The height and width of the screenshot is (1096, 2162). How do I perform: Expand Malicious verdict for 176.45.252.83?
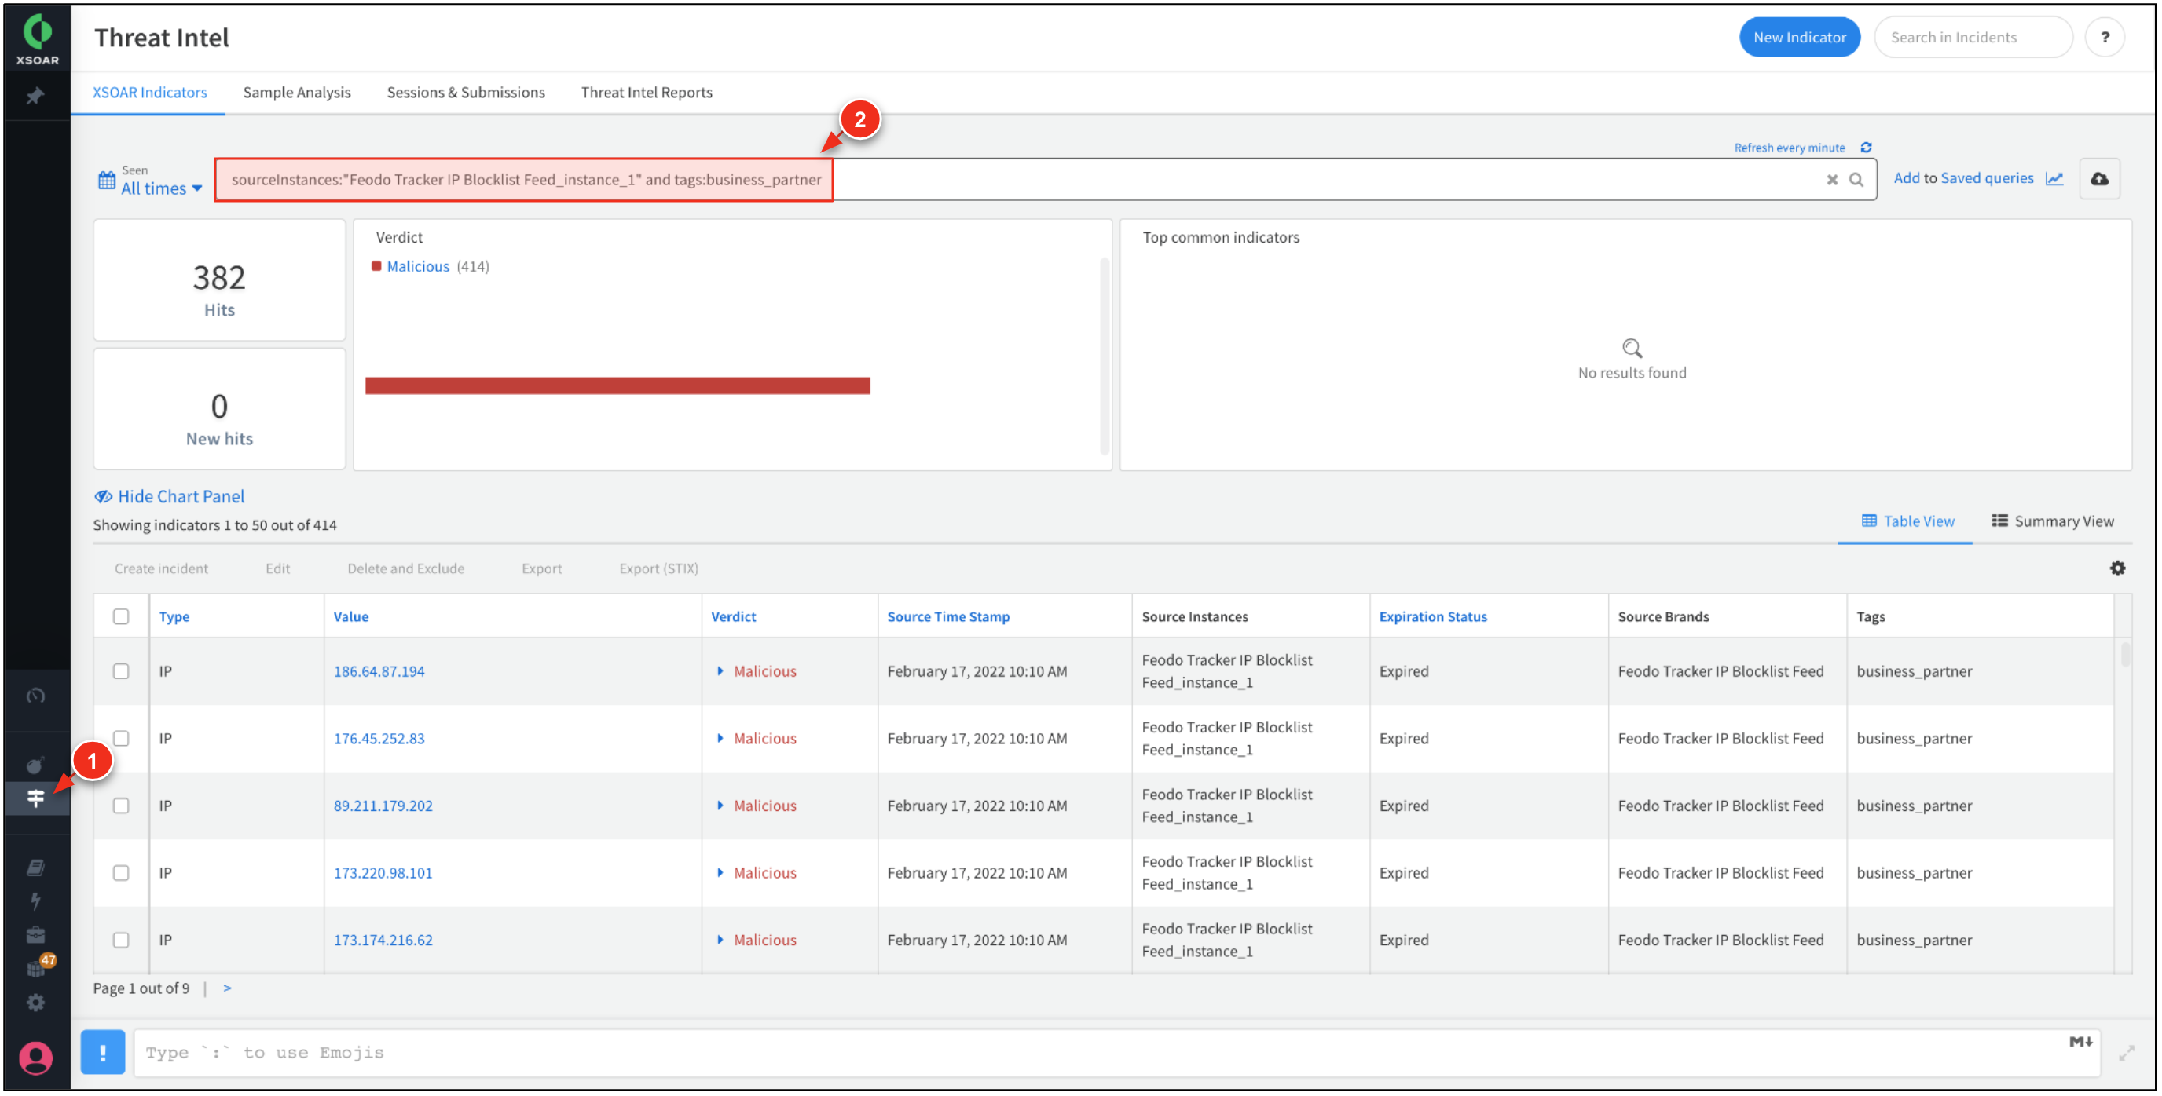pos(720,739)
